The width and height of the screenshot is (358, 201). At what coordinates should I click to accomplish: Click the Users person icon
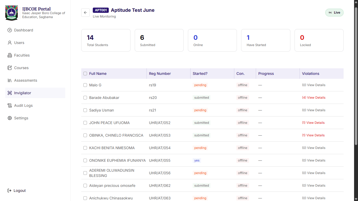[10, 43]
